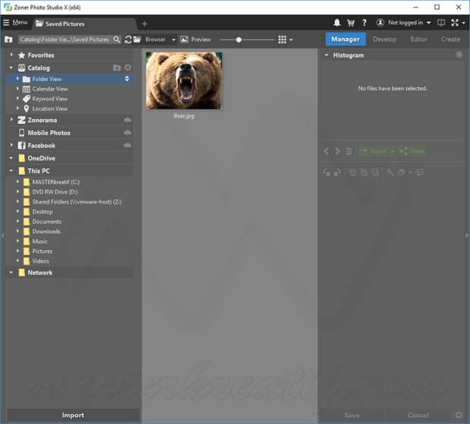Click Zonerama cloud icon
This screenshot has height=424, width=470.
click(127, 120)
